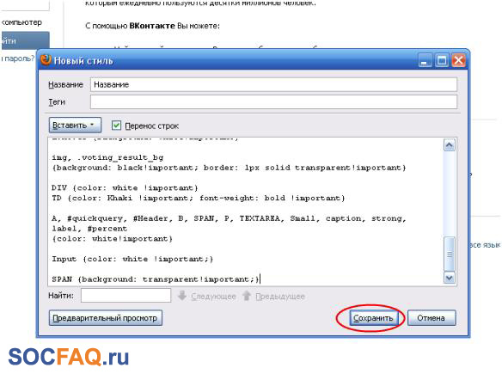Minimize the Новый стиль dialog
Screen dimensions: 502x374
pyautogui.click(x=425, y=60)
